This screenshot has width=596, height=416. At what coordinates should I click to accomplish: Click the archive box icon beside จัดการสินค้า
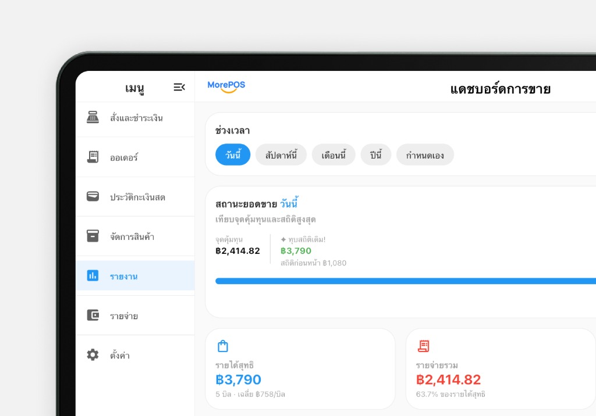pos(93,236)
